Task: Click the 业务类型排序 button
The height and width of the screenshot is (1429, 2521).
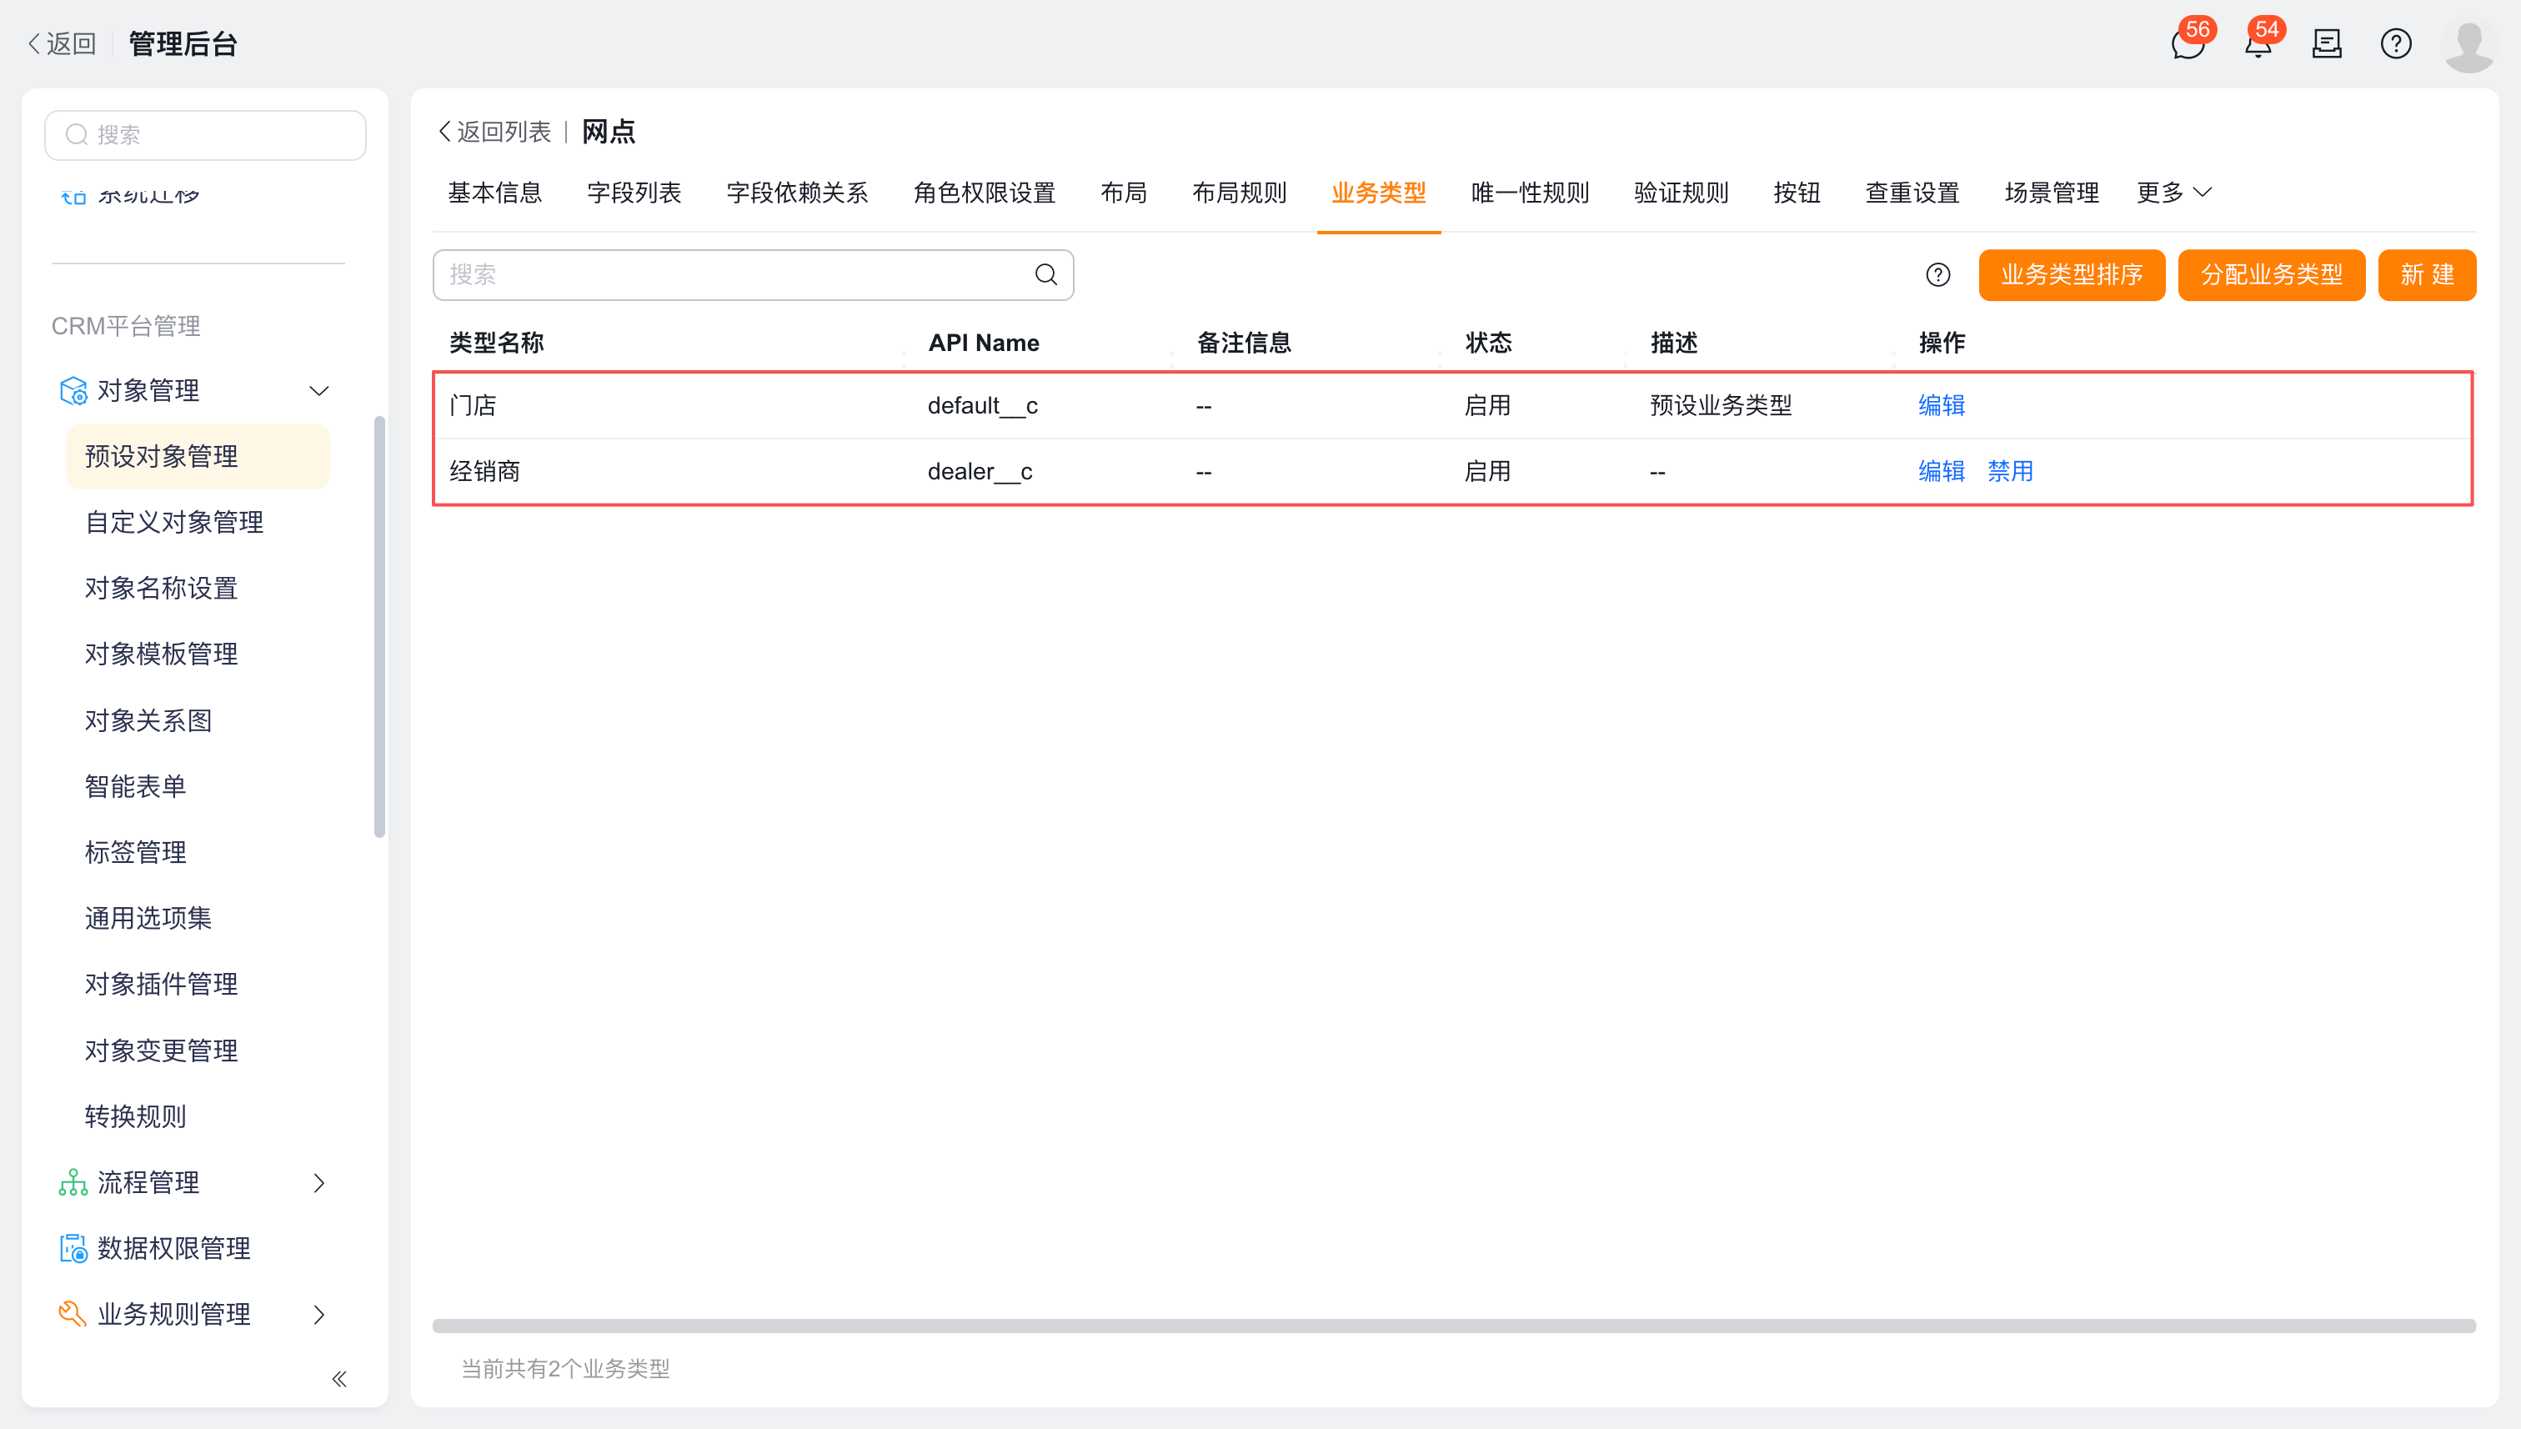Action: click(2072, 275)
